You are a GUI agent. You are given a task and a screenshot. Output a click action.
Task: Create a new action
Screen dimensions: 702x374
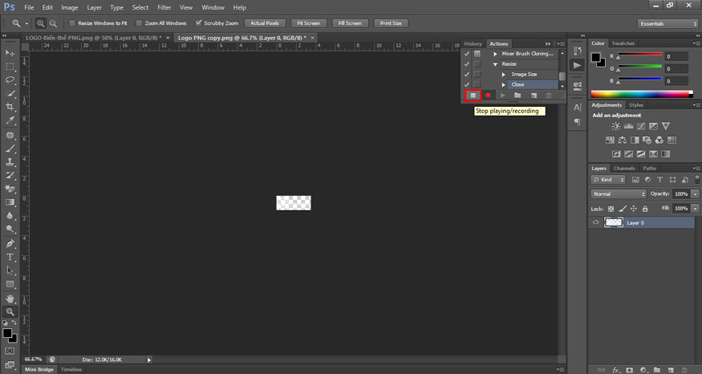click(534, 96)
